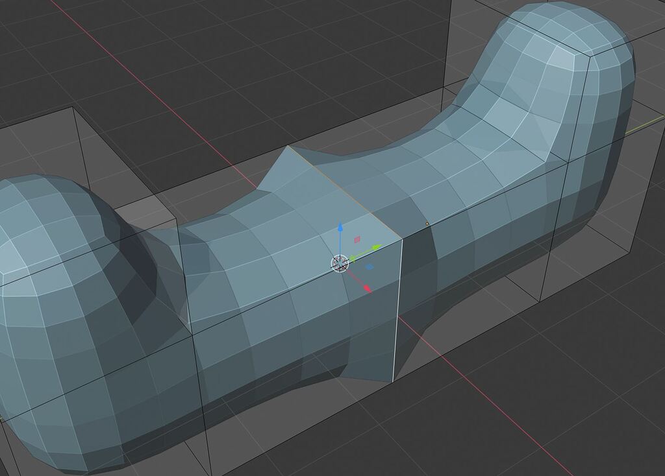This screenshot has width=665, height=476.
Task: Select the orange highlighted top edge
Action: click(x=344, y=193)
